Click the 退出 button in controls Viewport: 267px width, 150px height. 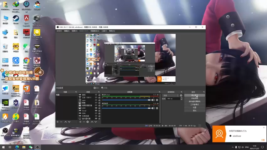click(x=195, y=111)
